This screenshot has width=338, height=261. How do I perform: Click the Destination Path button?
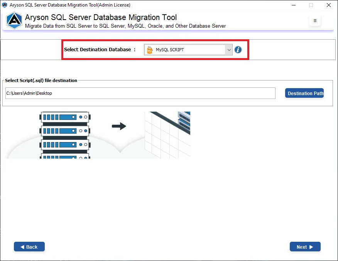(304, 93)
